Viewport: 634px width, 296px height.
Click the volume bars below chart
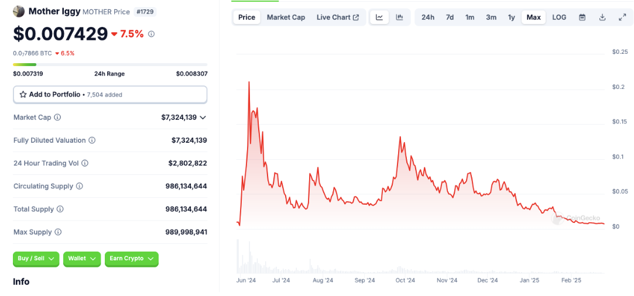(420, 257)
